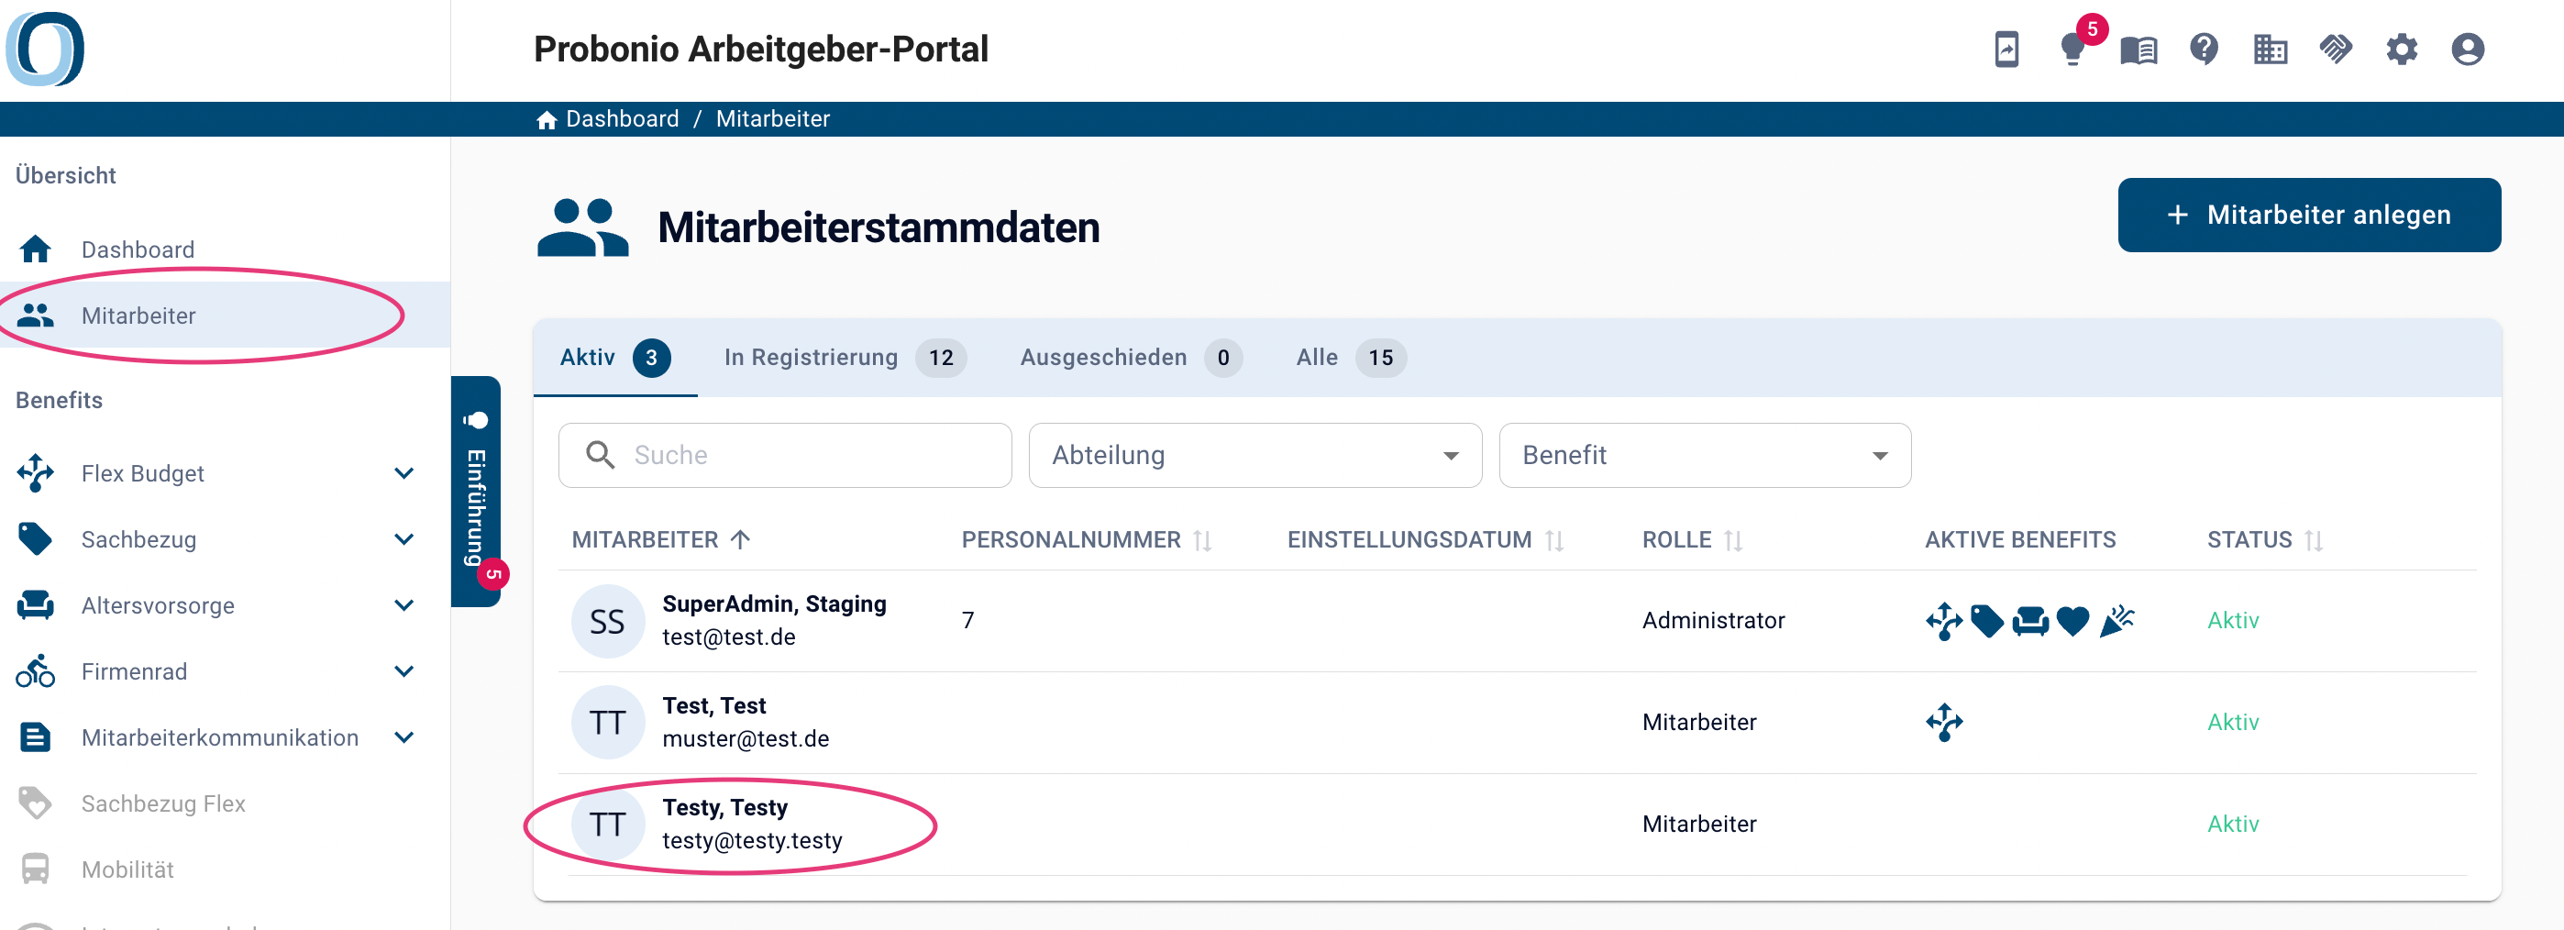The height and width of the screenshot is (930, 2564).
Task: Open the lightbulb tips icon with badge 5
Action: [x=2073, y=49]
